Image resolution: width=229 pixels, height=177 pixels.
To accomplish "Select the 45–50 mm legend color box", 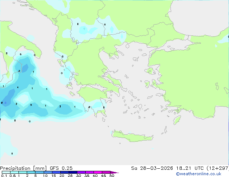I will click(x=106, y=172).
